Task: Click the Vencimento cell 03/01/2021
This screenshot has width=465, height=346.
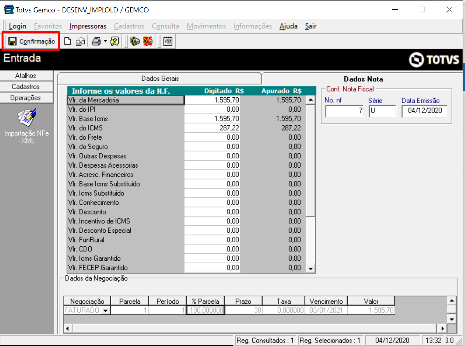Action: tap(326, 310)
